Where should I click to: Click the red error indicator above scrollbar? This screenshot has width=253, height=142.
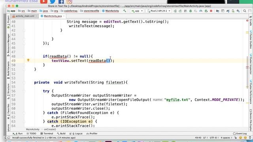247,21
